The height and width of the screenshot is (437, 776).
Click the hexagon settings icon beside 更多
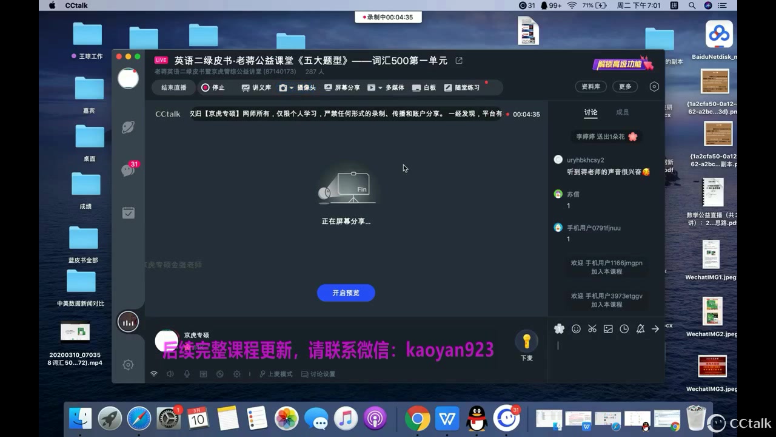coord(654,87)
